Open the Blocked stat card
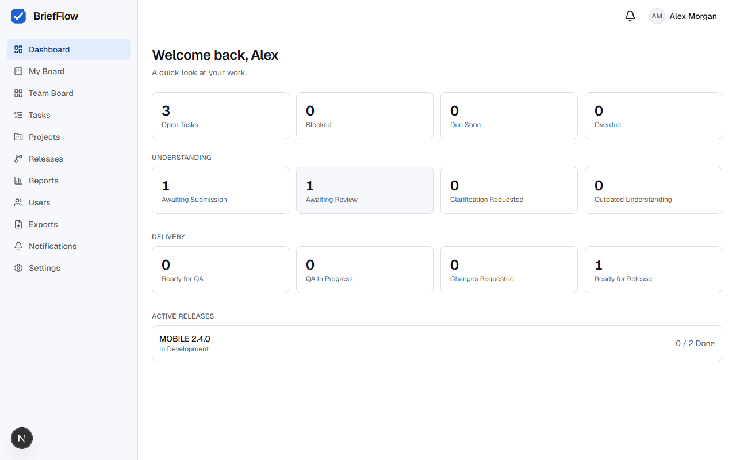This screenshot has height=460, width=736. pos(365,116)
